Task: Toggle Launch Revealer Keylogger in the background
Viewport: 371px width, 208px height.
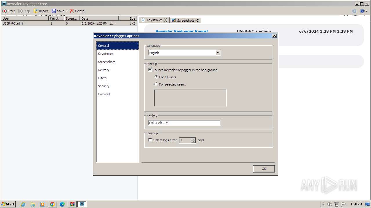Action: click(x=150, y=70)
